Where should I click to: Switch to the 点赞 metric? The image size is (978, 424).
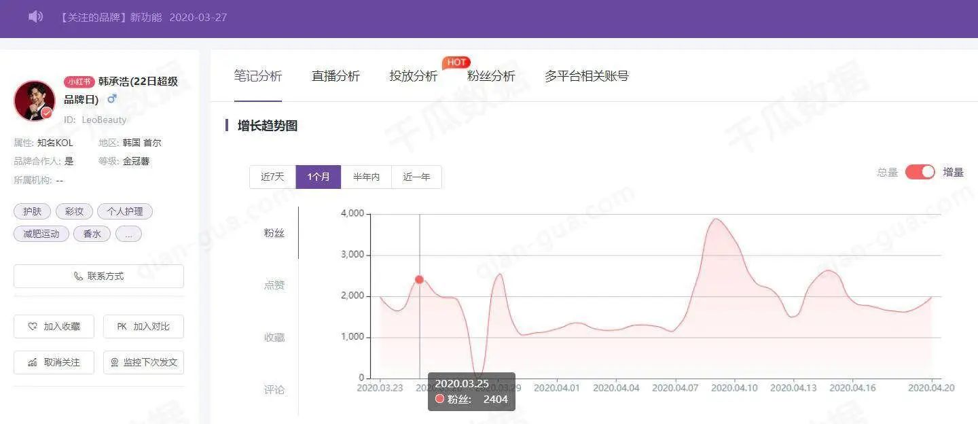pyautogui.click(x=274, y=285)
